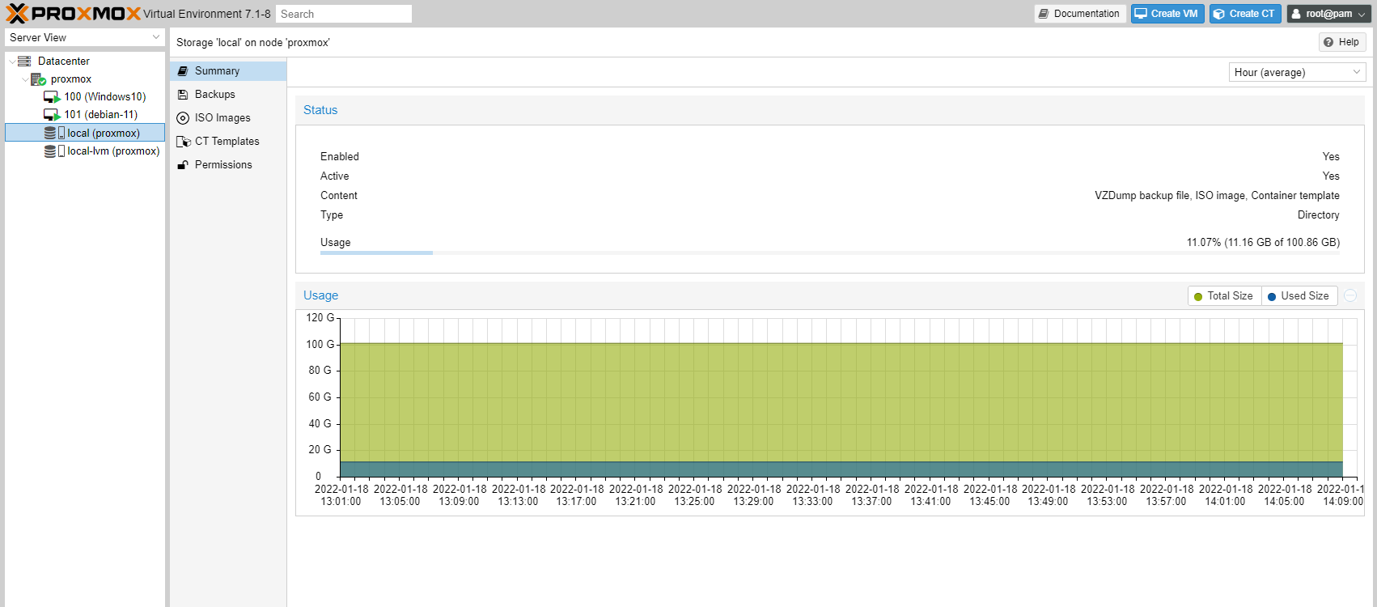The image size is (1377, 607).
Task: Click the Permissions unlock icon
Action: (183, 165)
